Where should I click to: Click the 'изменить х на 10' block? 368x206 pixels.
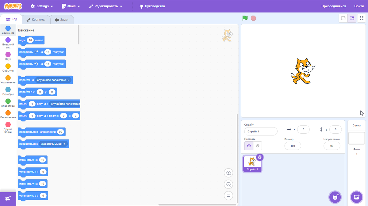click(33, 160)
